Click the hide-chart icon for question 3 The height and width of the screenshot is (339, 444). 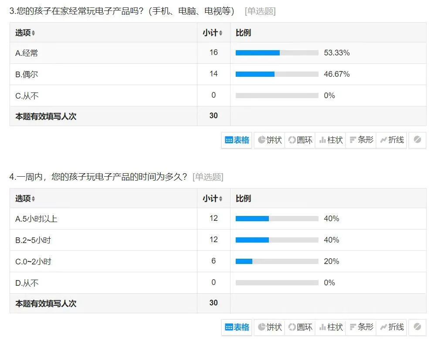(417, 140)
